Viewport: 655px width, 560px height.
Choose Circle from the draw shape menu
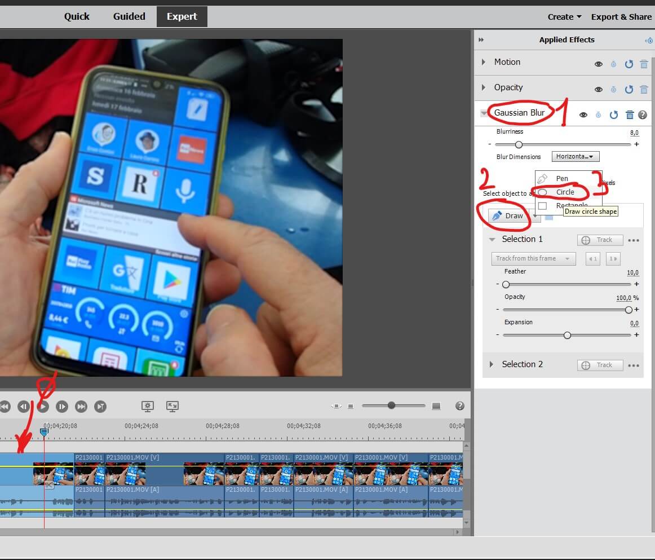[x=565, y=192]
